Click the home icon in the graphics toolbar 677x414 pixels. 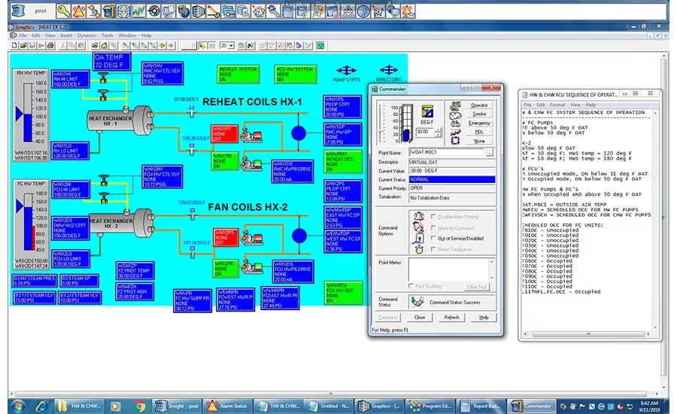tap(104, 45)
